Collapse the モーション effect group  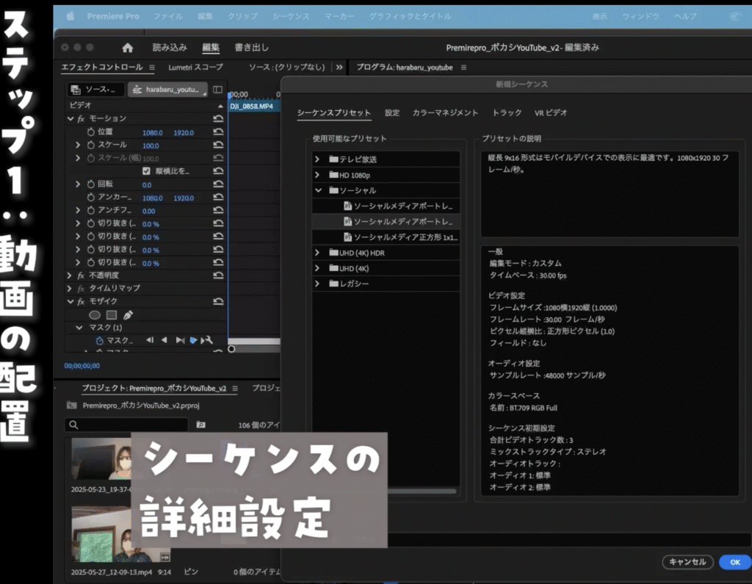(x=70, y=118)
